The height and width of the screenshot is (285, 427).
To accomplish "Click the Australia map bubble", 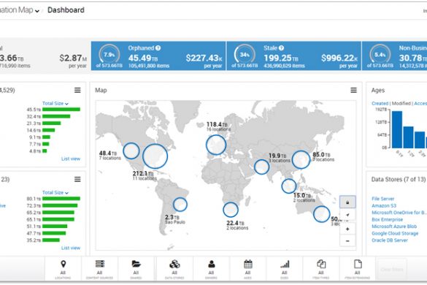I will (x=322, y=214).
